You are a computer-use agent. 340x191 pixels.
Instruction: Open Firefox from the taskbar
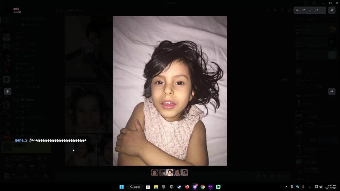pos(187,187)
